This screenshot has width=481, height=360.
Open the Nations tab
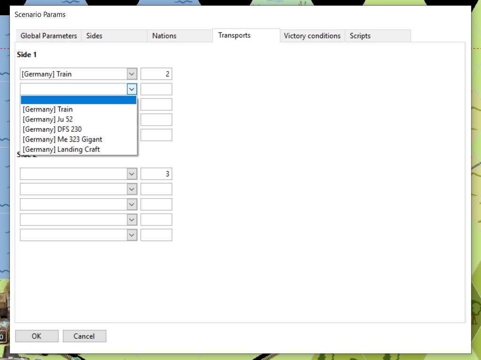(164, 36)
